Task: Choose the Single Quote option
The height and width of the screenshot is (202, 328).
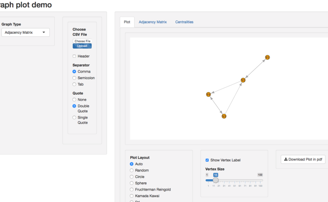Action: (x=75, y=117)
